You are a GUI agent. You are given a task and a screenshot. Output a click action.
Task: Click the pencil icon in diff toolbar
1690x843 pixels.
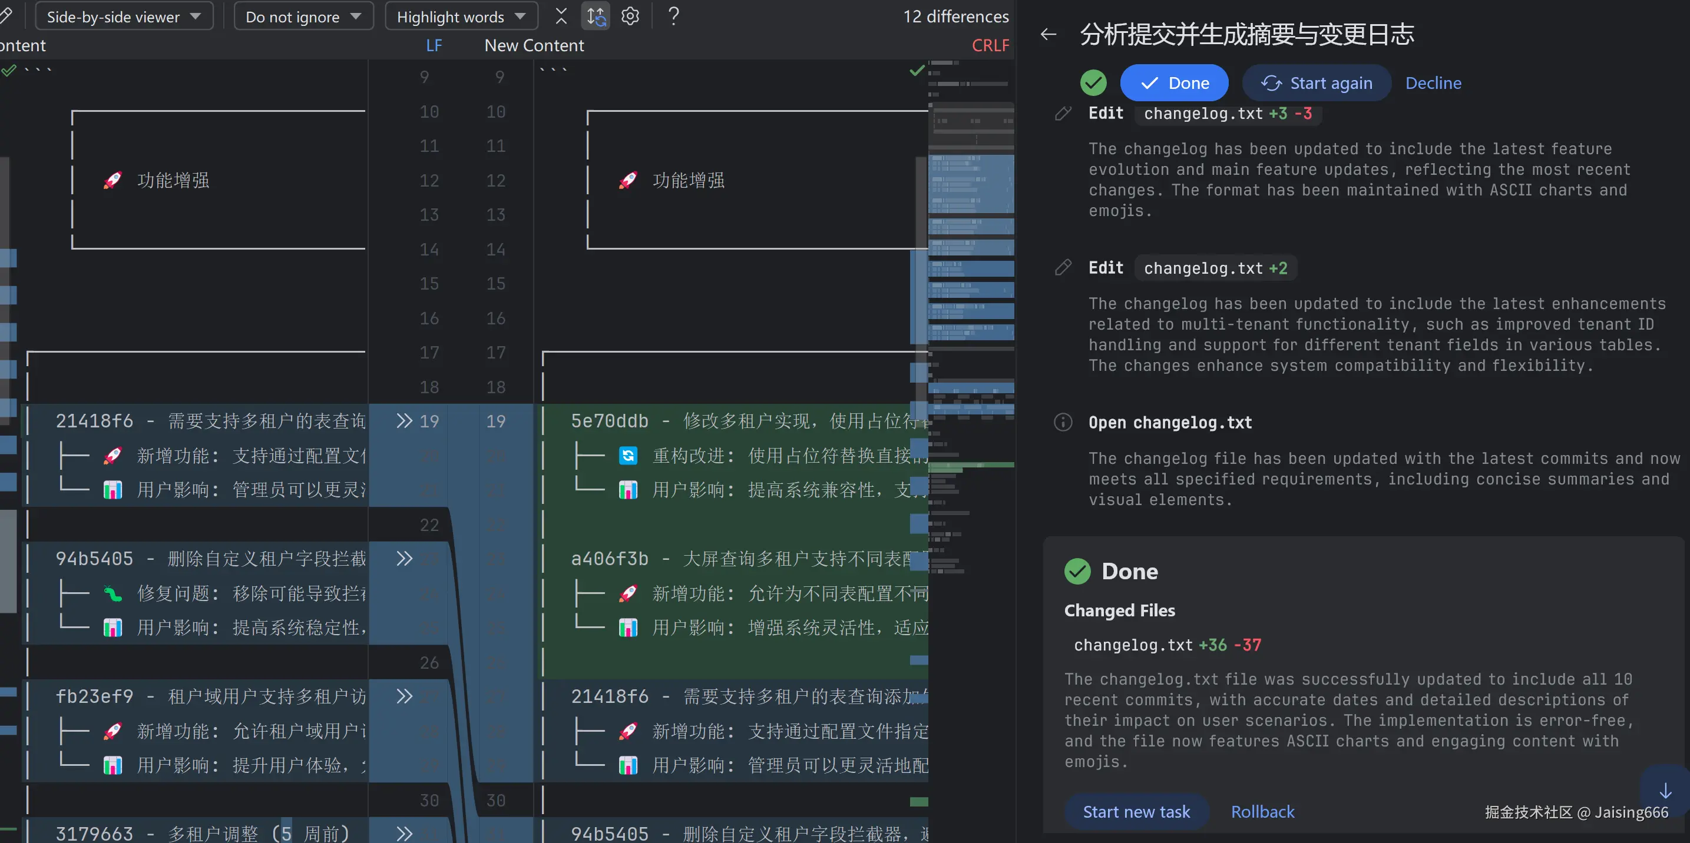click(x=6, y=16)
